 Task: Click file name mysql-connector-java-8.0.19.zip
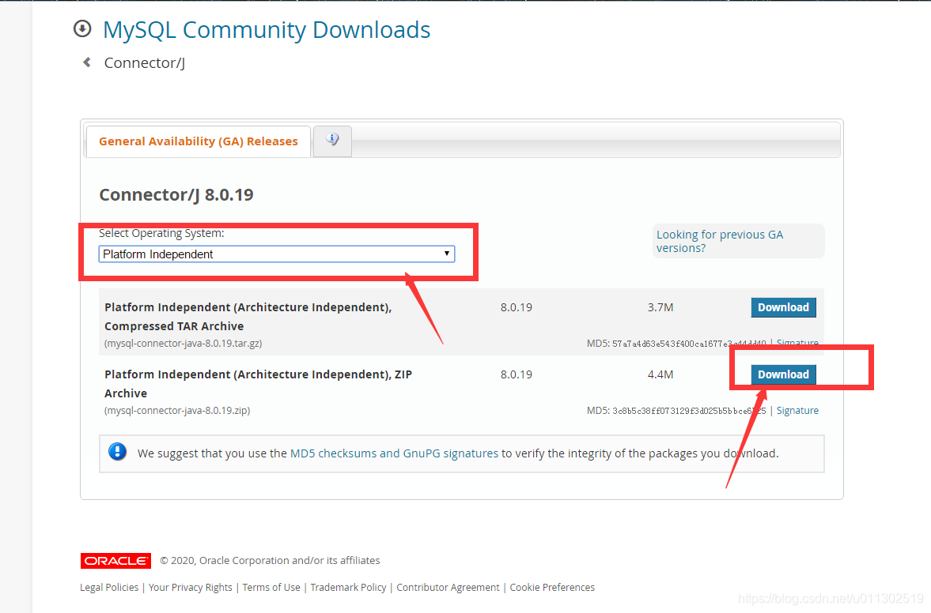coord(177,410)
